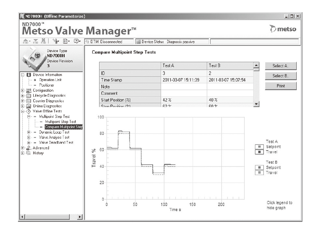
Task: Select Positioner in the tree
Action: 47,85
